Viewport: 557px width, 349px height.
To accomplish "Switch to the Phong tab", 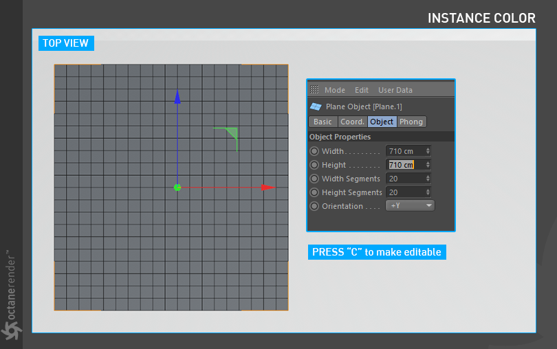I will pyautogui.click(x=411, y=122).
